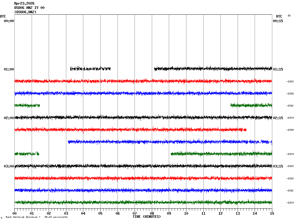The height and width of the screenshot is (221, 295).
Task: Click the Apr23,2026 date header
Action: 24,3
